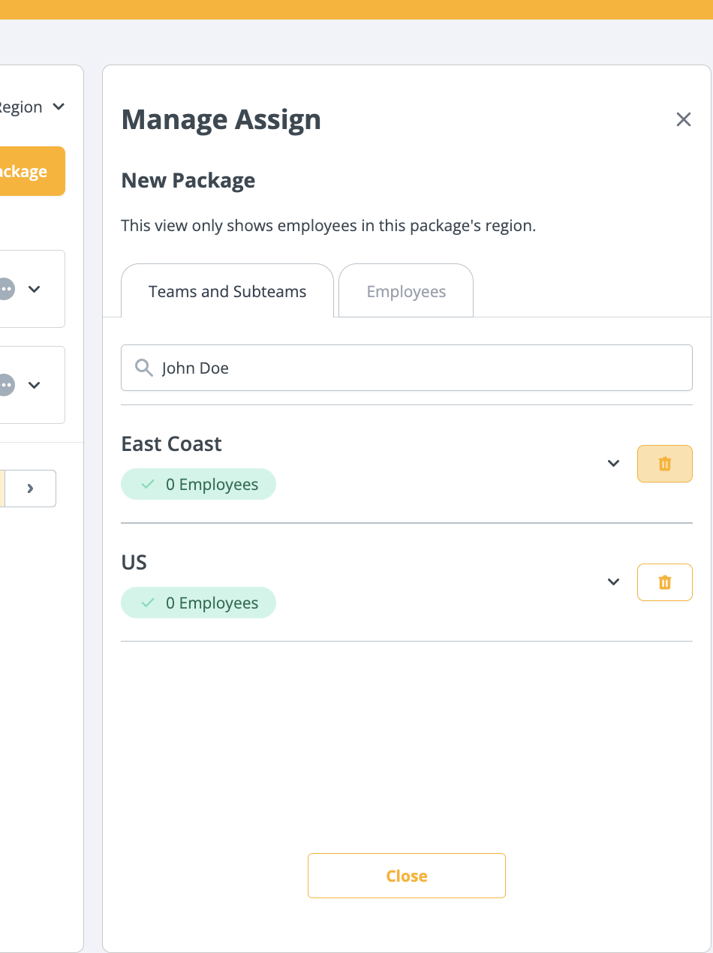Click the checkmark in US employees badge
This screenshot has width=713, height=953.
click(148, 603)
